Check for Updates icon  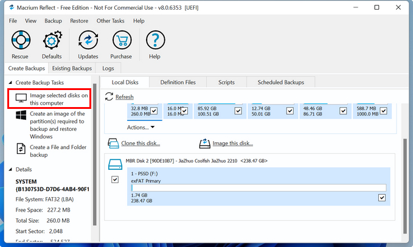click(x=88, y=40)
